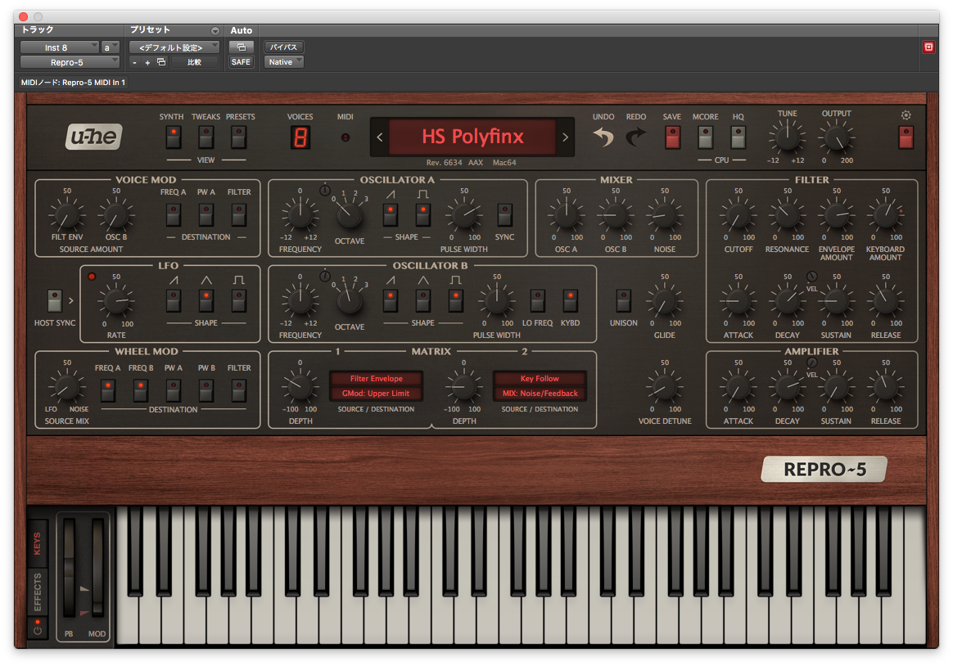Screen dimensions: 953x666
Task: Click the バイパス bypass button
Action: (284, 47)
